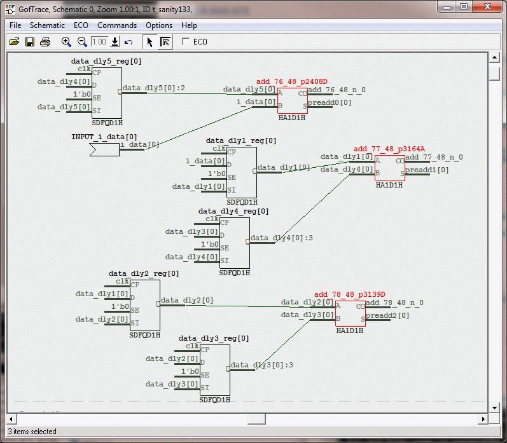Open the Options menu
The width and height of the screenshot is (507, 443).
(159, 25)
